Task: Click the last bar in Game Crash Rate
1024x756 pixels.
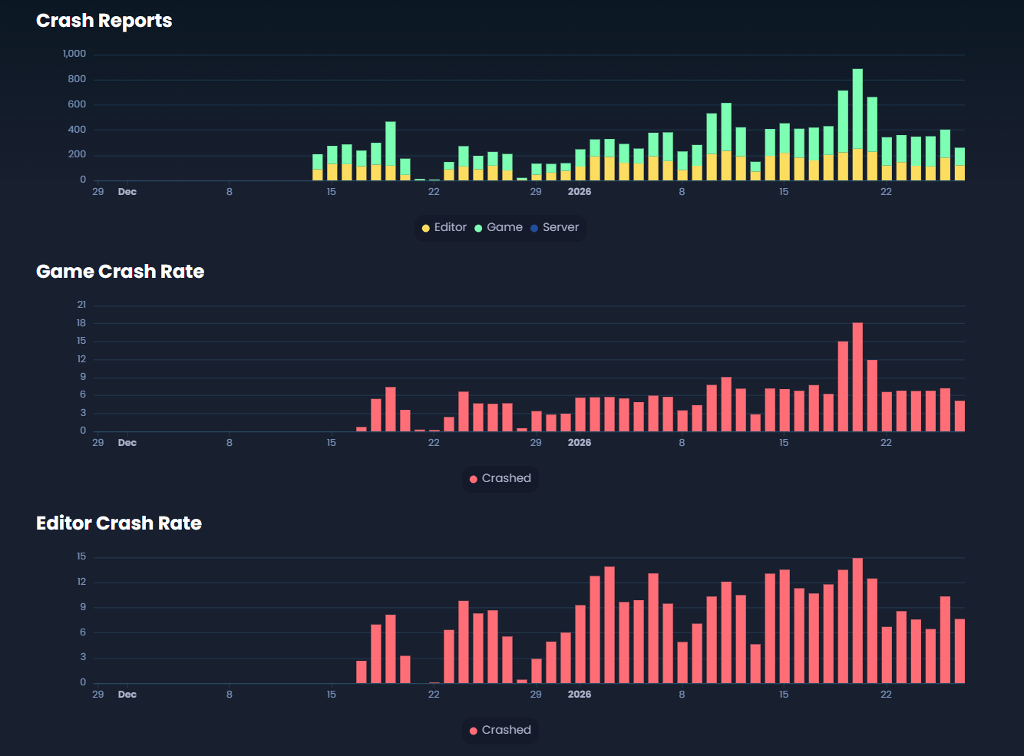Action: click(960, 416)
